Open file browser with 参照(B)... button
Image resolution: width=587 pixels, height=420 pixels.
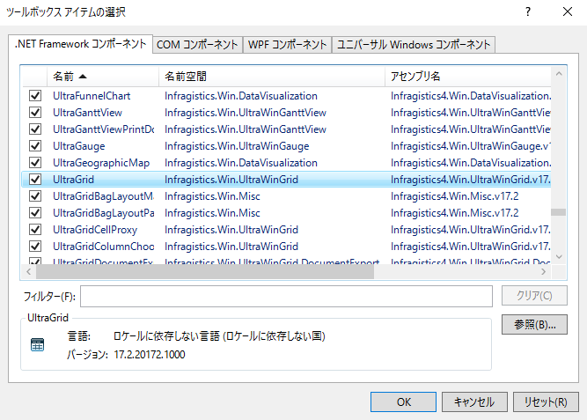(x=534, y=324)
